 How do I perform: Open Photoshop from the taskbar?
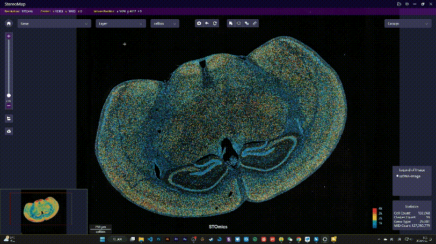[x=159, y=239]
